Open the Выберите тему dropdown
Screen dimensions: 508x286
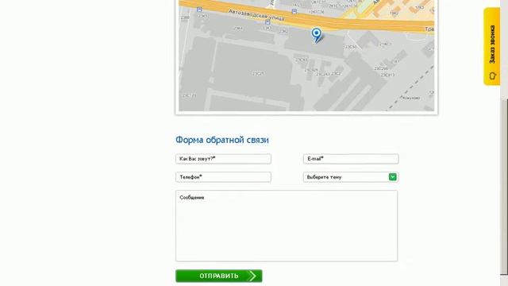[351, 177]
